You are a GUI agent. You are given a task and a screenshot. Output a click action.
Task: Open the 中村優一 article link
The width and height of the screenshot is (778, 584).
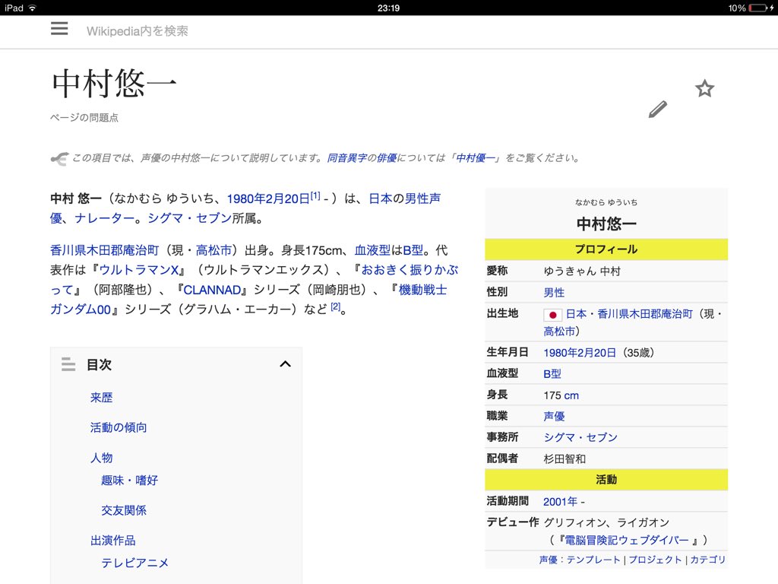[476, 158]
